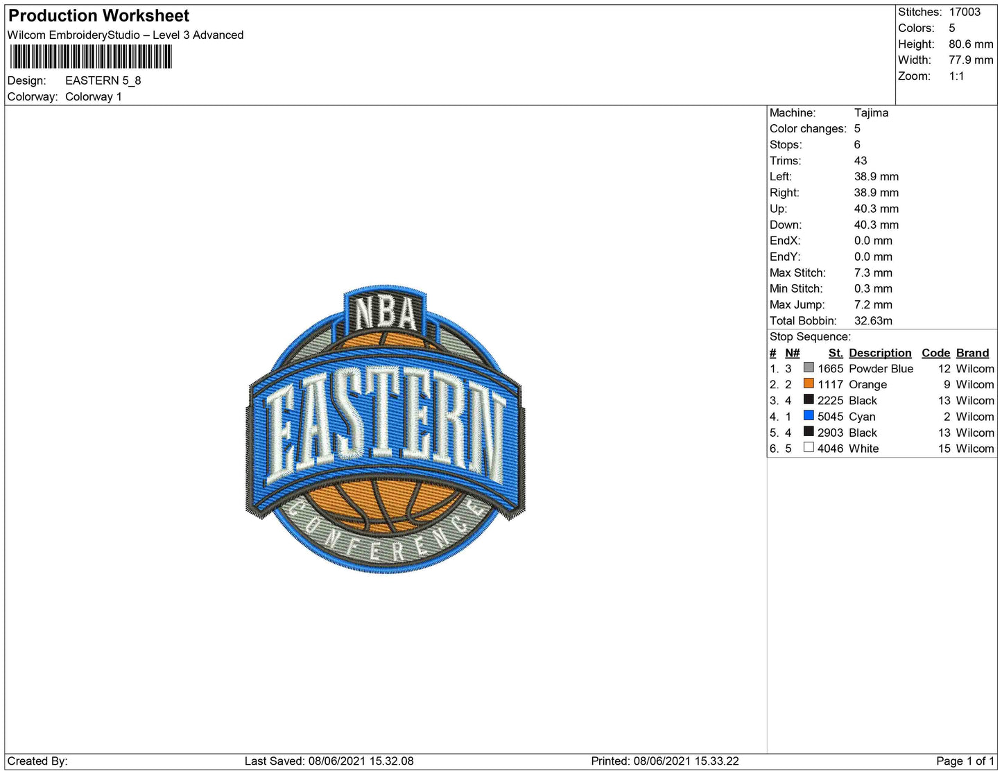Click stitch count 4046 in stop sequence

click(830, 448)
